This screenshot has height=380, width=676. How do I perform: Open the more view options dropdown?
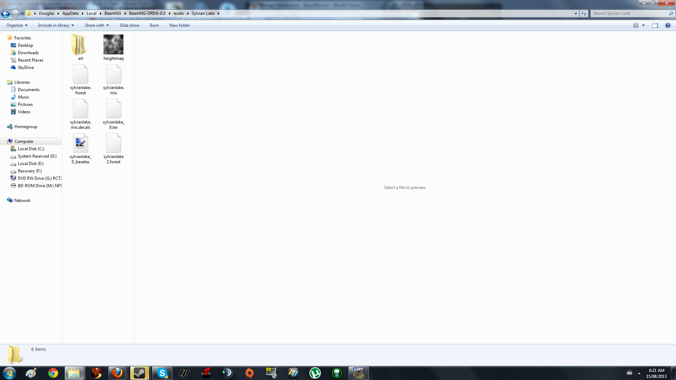pyautogui.click(x=643, y=25)
